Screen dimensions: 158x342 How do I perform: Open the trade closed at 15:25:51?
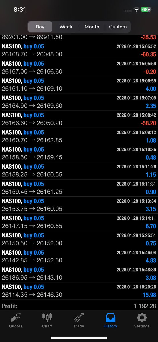point(79,239)
